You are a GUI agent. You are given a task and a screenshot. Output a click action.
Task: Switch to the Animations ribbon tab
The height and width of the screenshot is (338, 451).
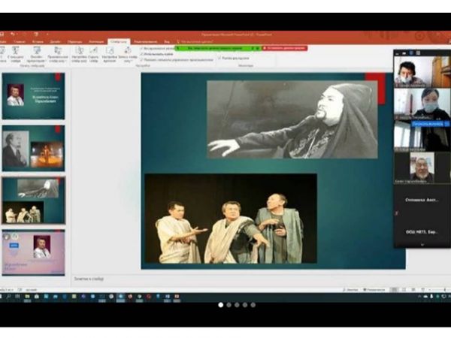click(96, 41)
